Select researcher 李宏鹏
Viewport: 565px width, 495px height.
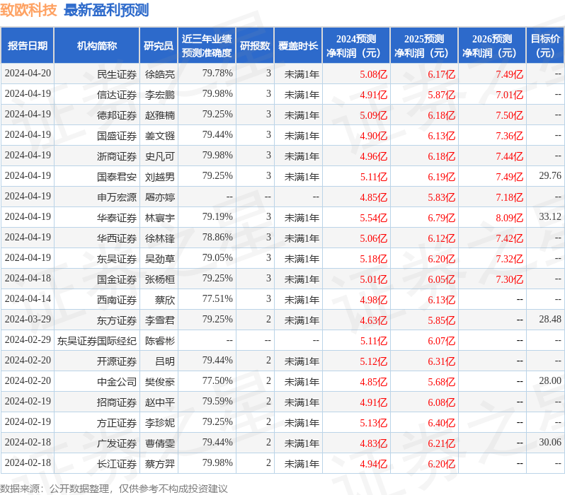tap(160, 95)
